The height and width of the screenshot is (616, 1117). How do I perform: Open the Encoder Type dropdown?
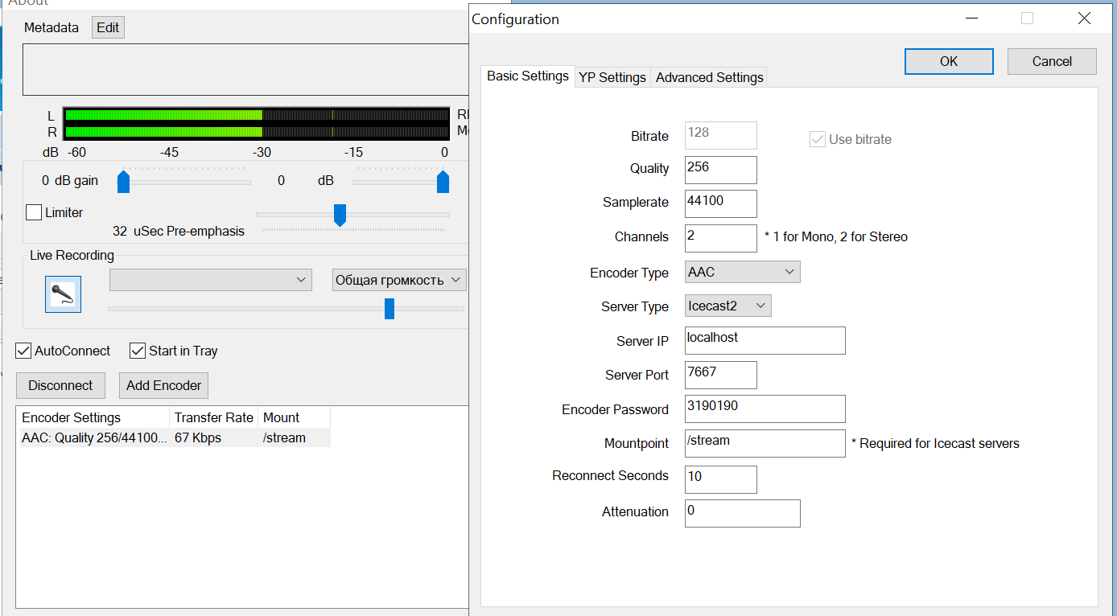(743, 272)
